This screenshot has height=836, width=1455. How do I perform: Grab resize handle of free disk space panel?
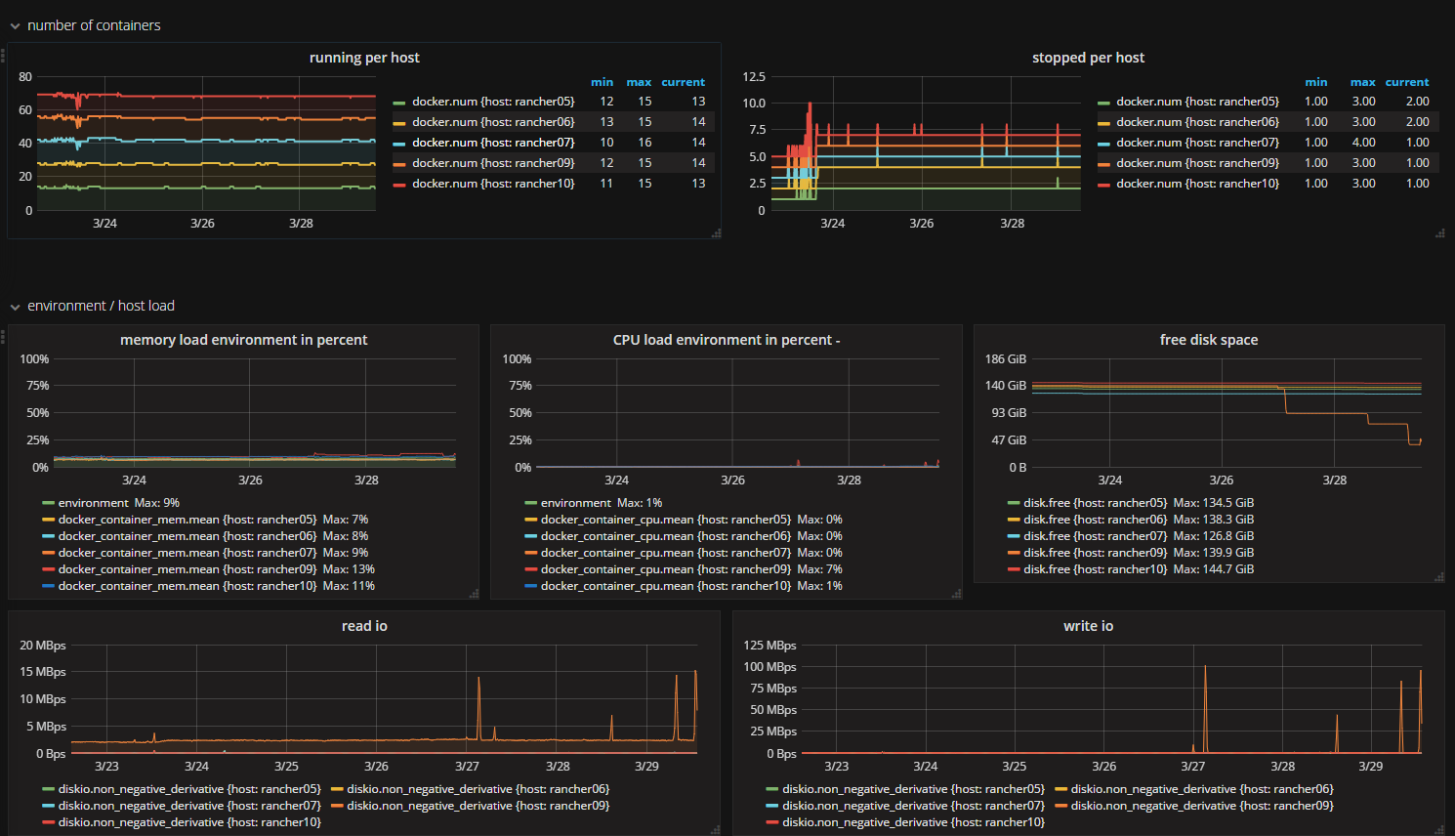[x=1438, y=577]
